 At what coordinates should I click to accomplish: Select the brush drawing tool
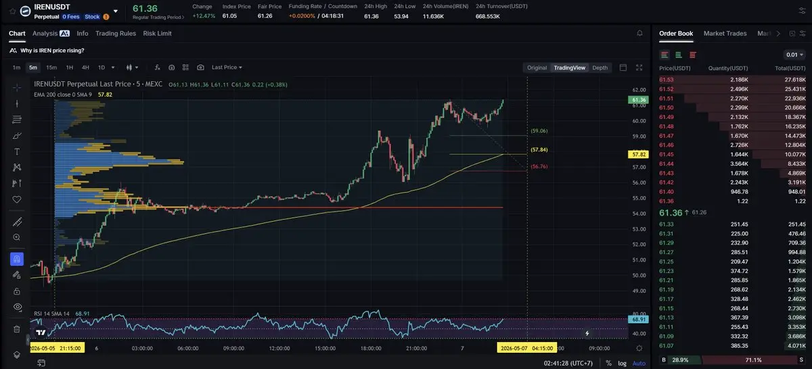click(x=17, y=135)
